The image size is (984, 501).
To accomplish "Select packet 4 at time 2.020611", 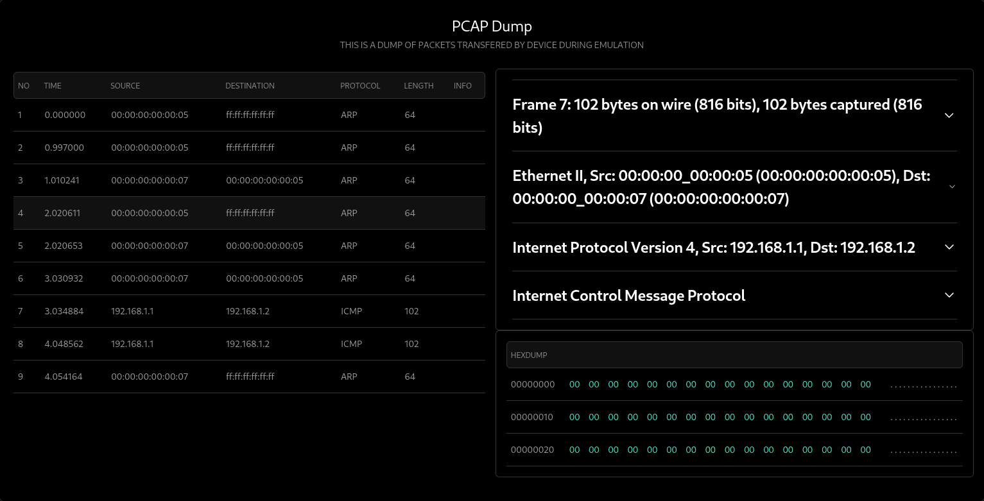I will [x=249, y=213].
